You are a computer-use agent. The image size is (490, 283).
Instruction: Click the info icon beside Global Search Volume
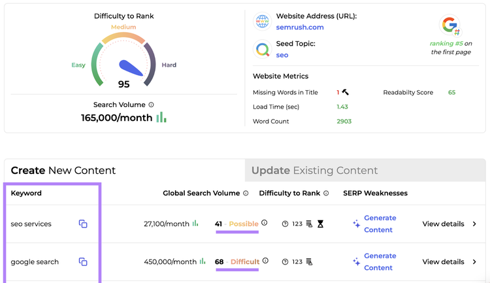[x=246, y=193]
